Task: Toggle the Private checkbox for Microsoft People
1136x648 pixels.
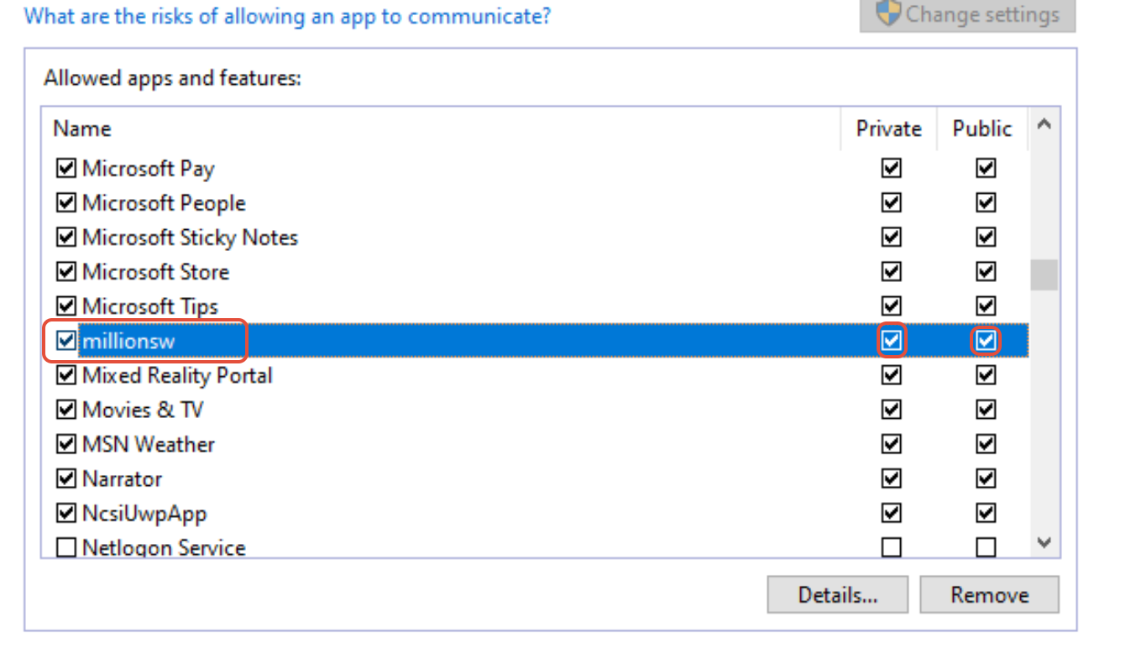Action: [x=892, y=203]
